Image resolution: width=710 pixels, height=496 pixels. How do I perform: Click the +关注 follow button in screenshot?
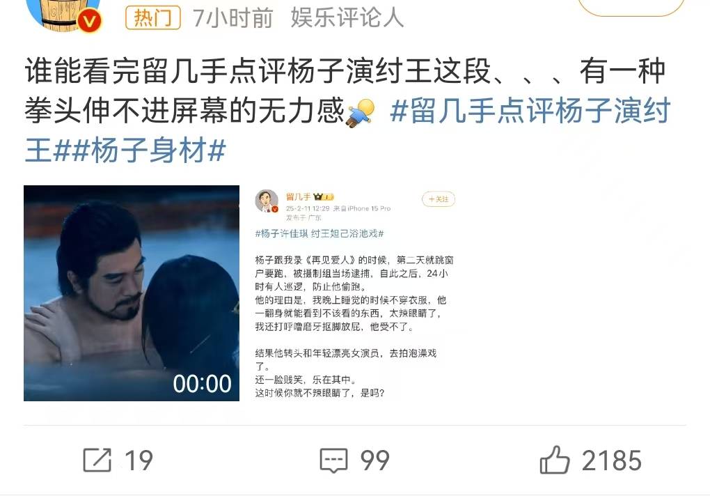point(439,199)
